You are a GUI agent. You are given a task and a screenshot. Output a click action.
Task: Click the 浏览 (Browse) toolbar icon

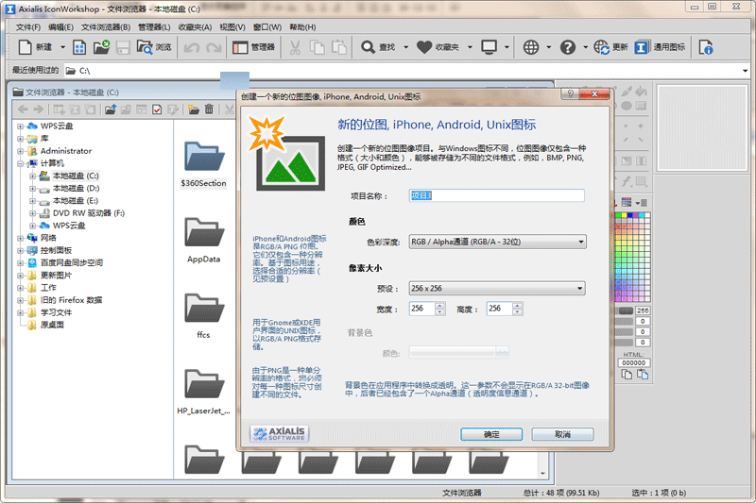click(145, 47)
